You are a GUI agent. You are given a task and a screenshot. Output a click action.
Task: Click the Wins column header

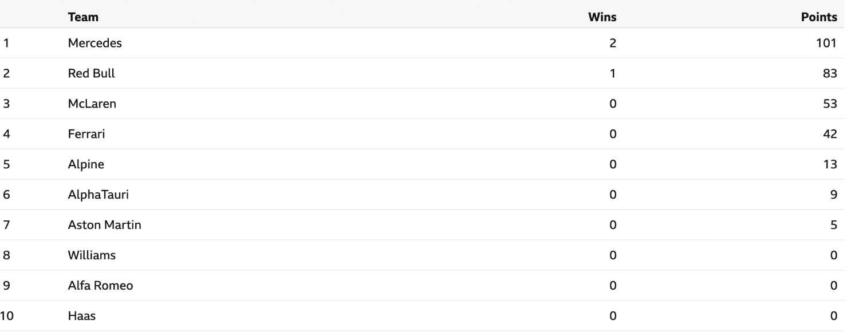click(x=602, y=17)
